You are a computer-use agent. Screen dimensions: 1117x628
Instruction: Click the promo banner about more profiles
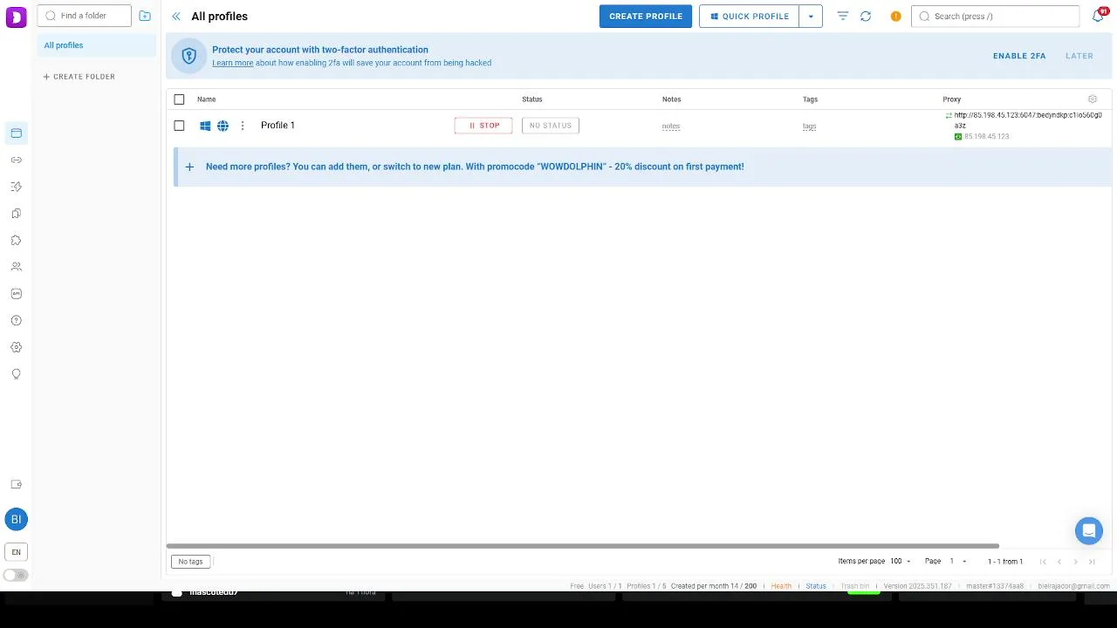(643, 167)
